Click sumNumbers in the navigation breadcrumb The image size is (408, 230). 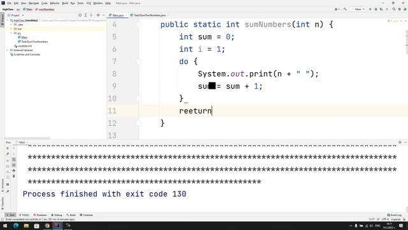pos(45,10)
